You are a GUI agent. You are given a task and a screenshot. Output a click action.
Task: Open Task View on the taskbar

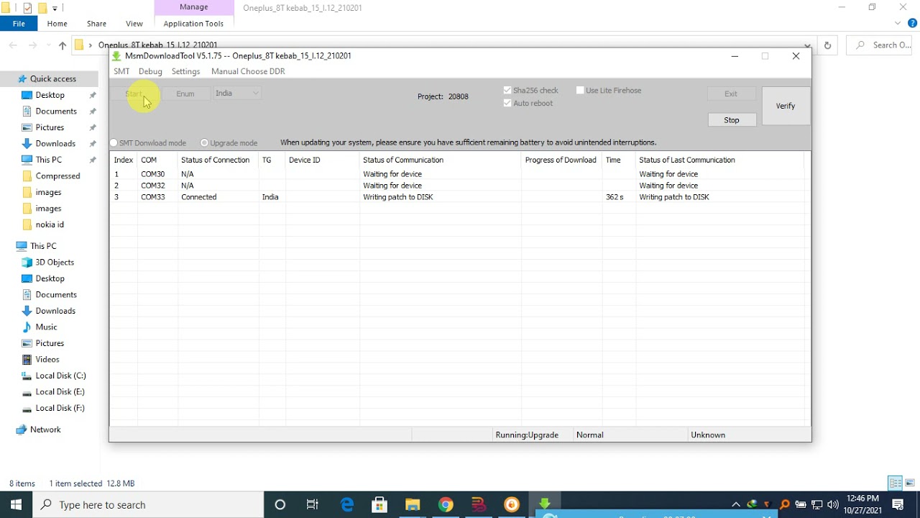313,504
